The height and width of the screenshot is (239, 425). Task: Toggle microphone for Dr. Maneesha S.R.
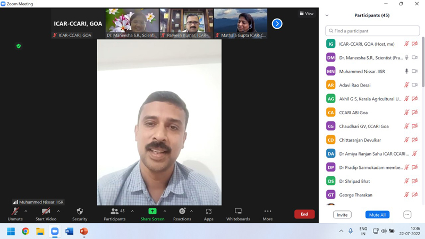pos(406,57)
